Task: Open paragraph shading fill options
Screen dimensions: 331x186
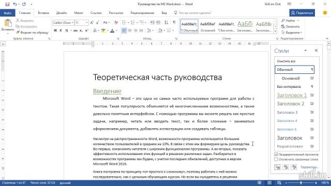Action: pyautogui.click(x=160, y=30)
